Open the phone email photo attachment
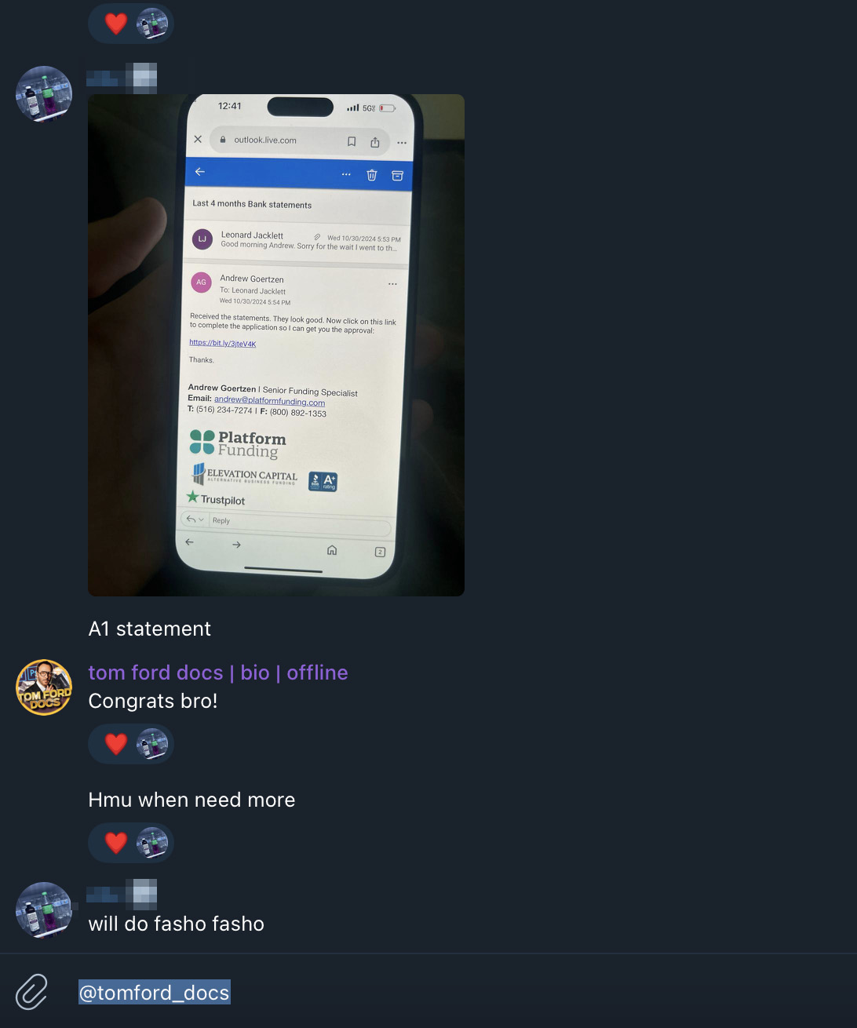This screenshot has height=1028, width=857. click(276, 345)
